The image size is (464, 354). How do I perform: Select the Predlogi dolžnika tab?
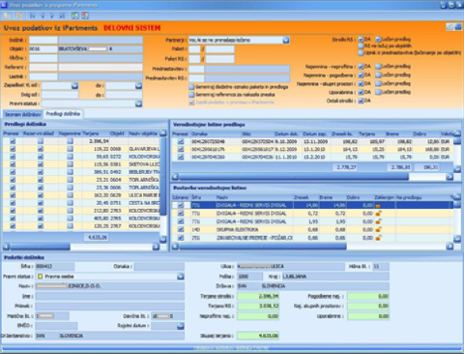pyautogui.click(x=63, y=114)
